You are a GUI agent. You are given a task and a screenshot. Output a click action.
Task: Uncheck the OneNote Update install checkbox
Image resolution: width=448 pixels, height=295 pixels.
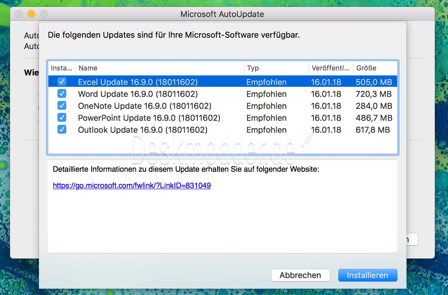coord(62,106)
